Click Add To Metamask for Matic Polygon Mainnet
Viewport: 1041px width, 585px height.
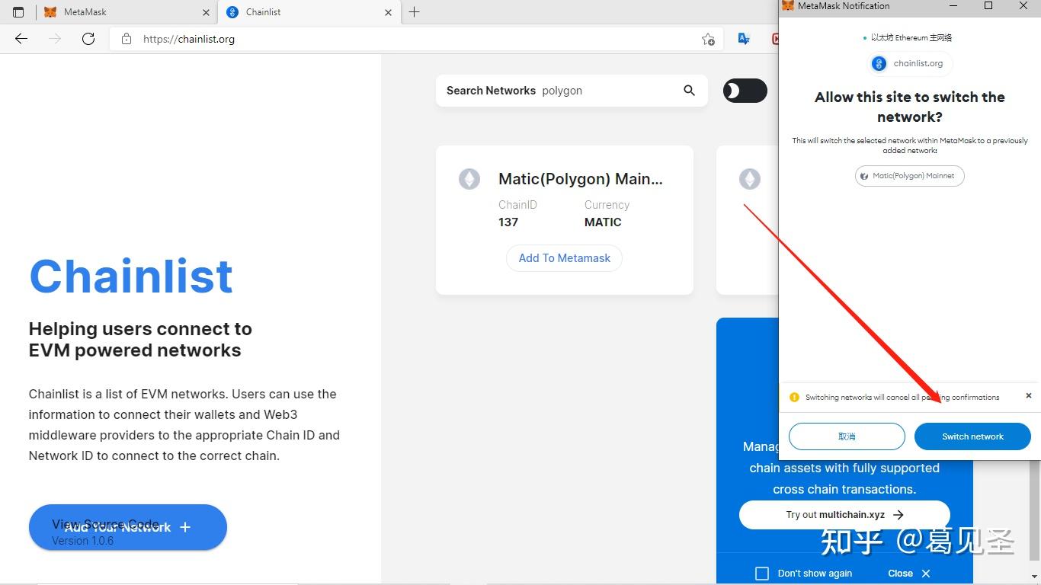[564, 257]
